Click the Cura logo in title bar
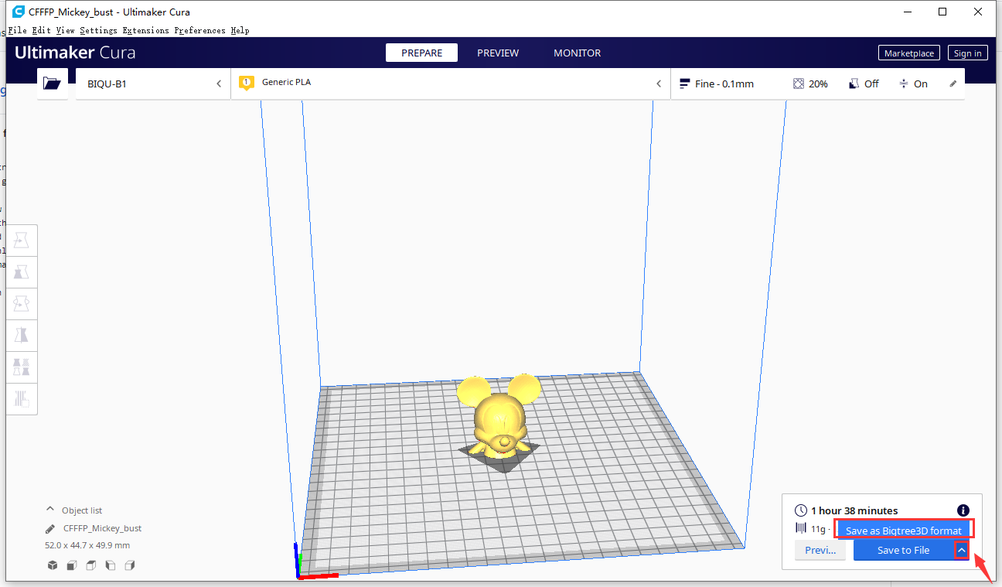 [x=18, y=12]
